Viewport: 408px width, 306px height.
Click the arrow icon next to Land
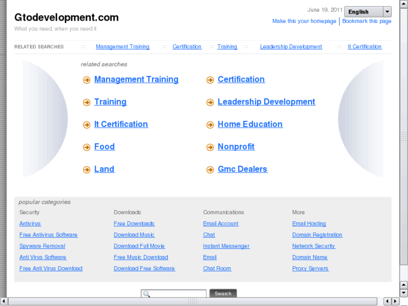86,170
